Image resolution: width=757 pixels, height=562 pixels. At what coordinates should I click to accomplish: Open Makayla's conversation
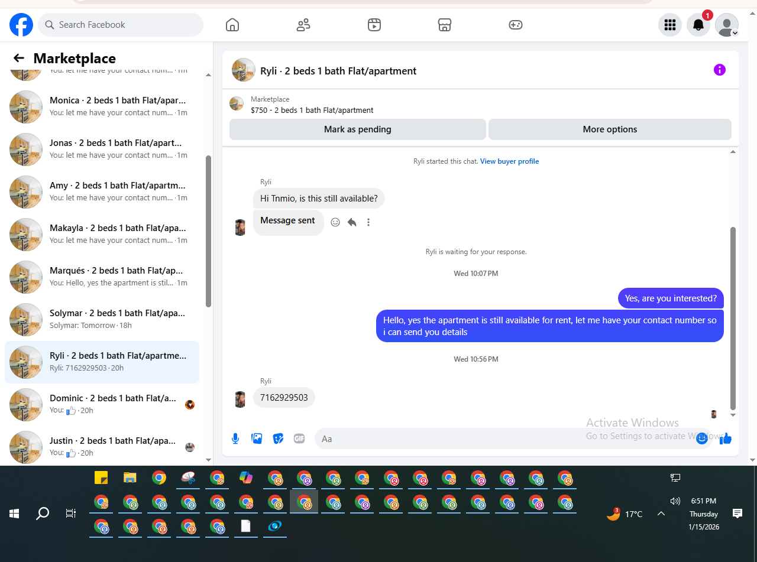(x=102, y=235)
